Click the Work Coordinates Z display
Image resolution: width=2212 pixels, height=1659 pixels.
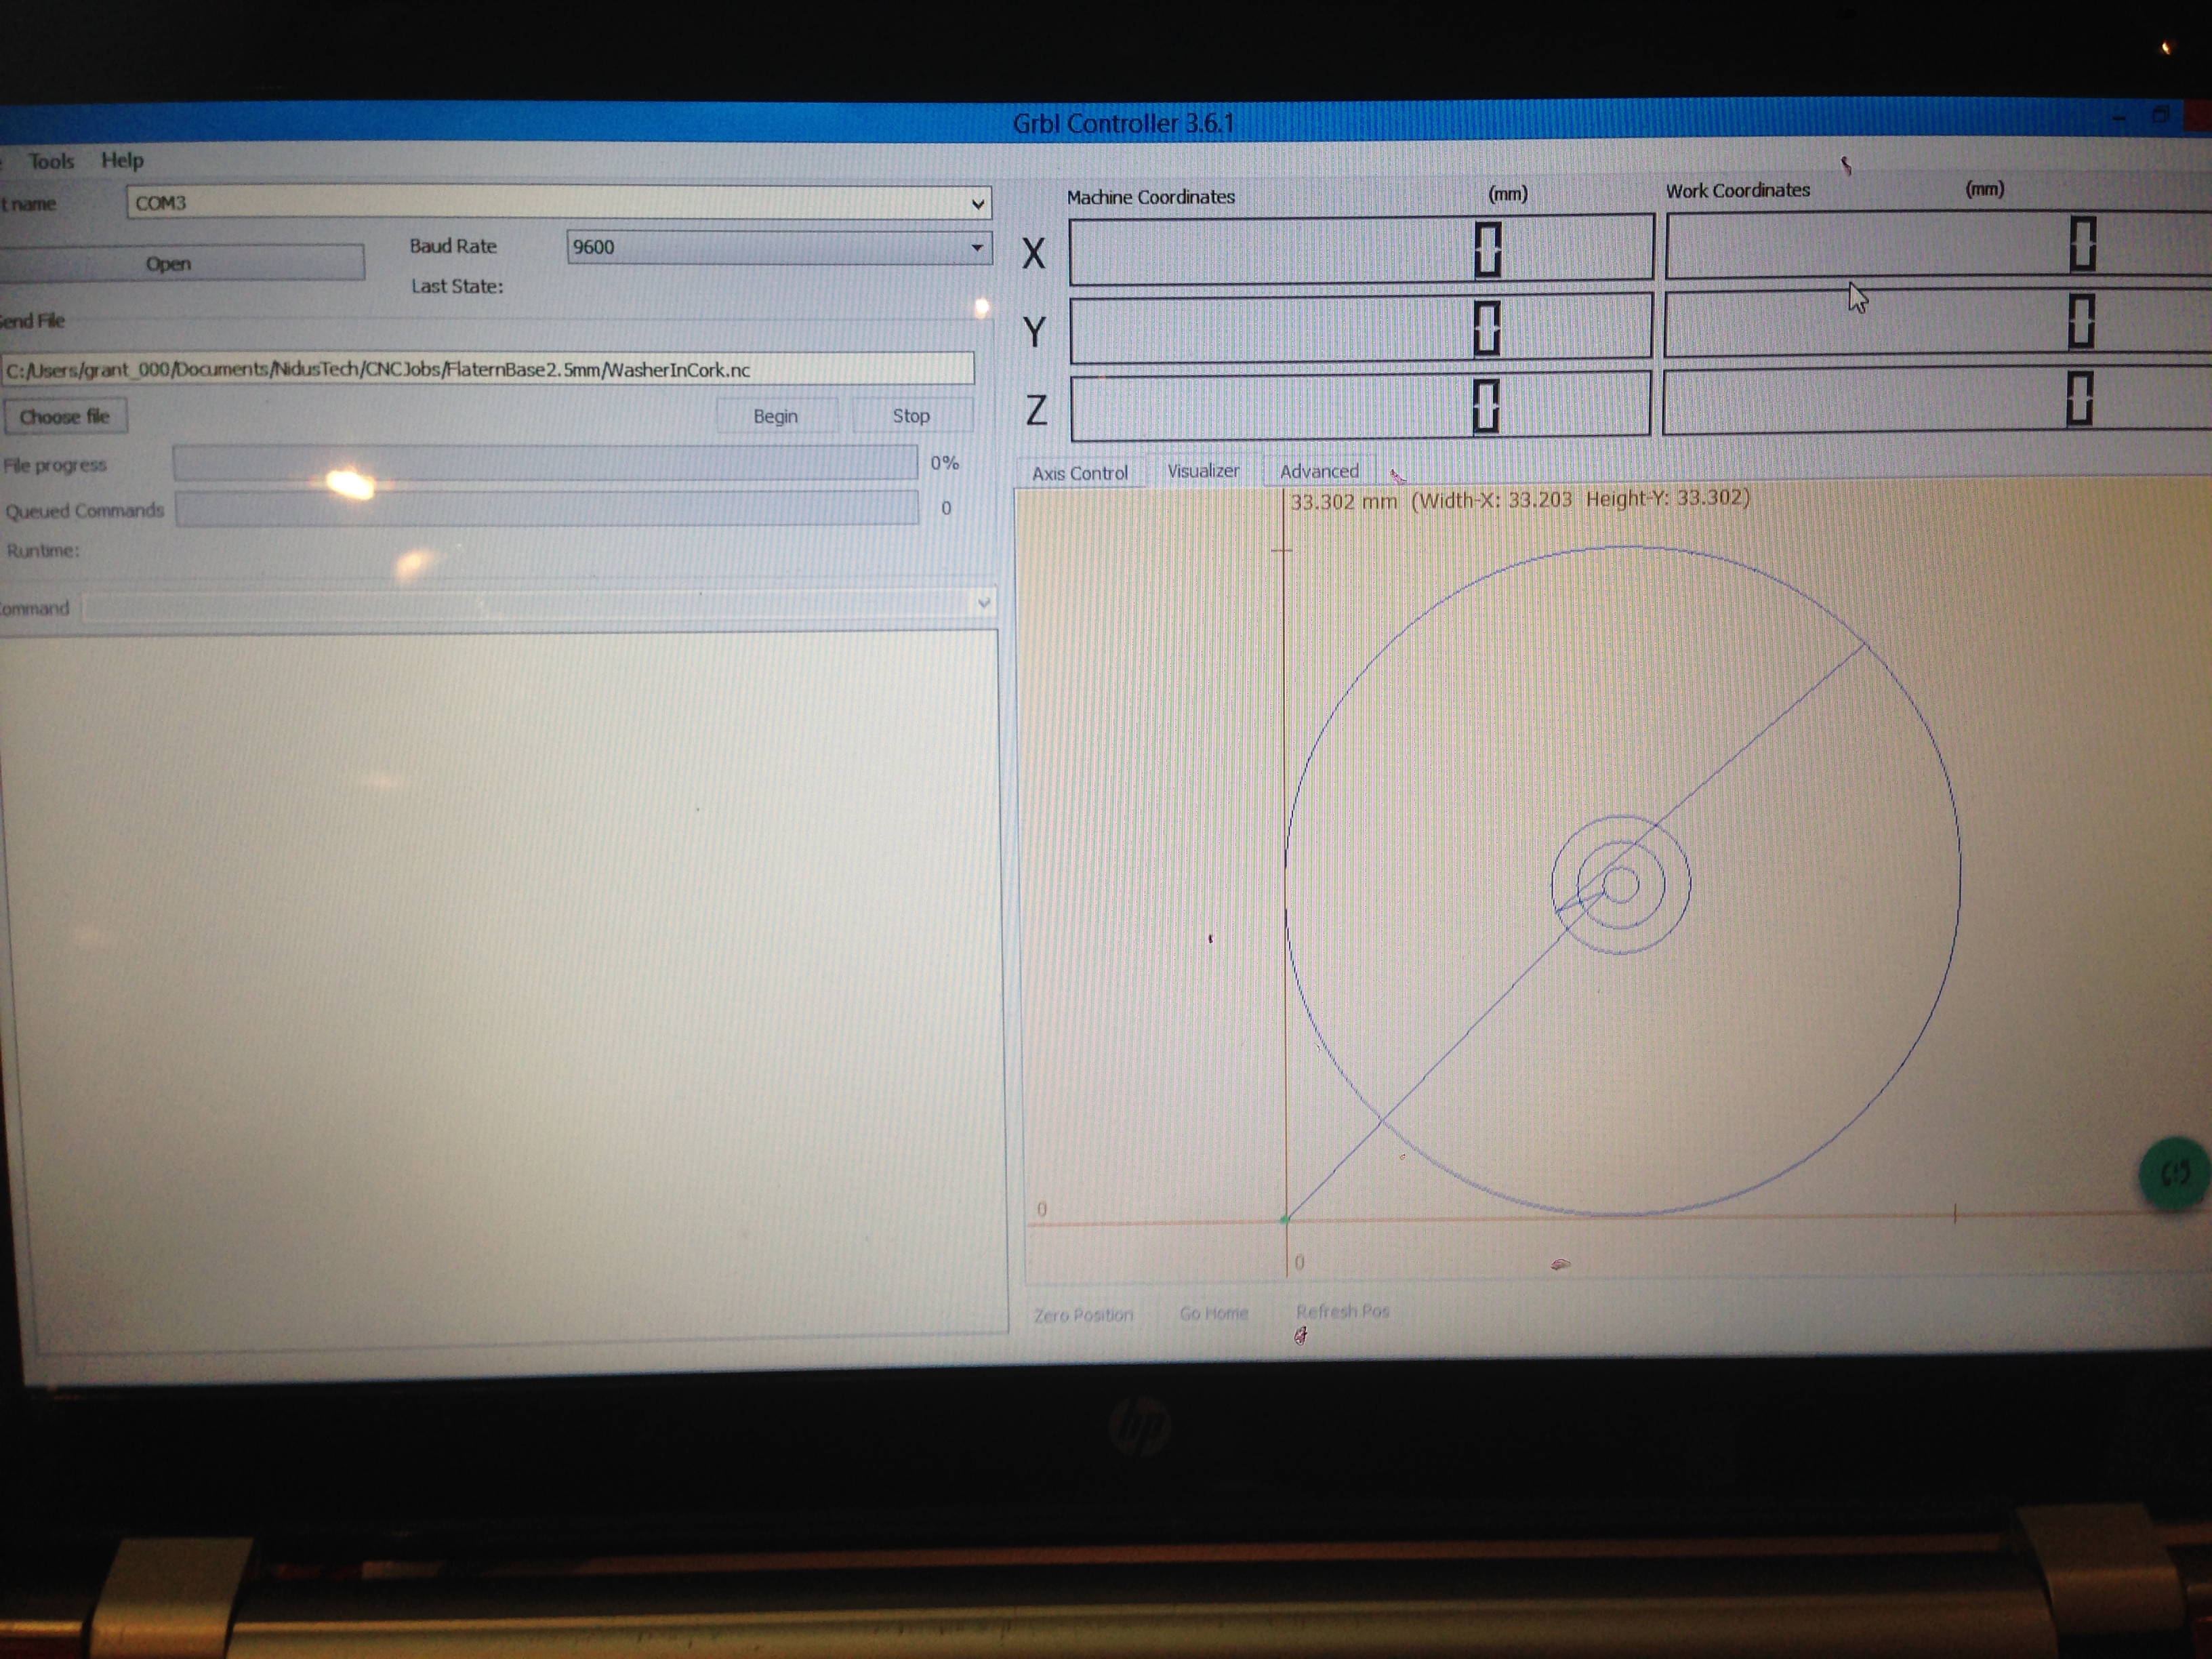pos(1936,401)
